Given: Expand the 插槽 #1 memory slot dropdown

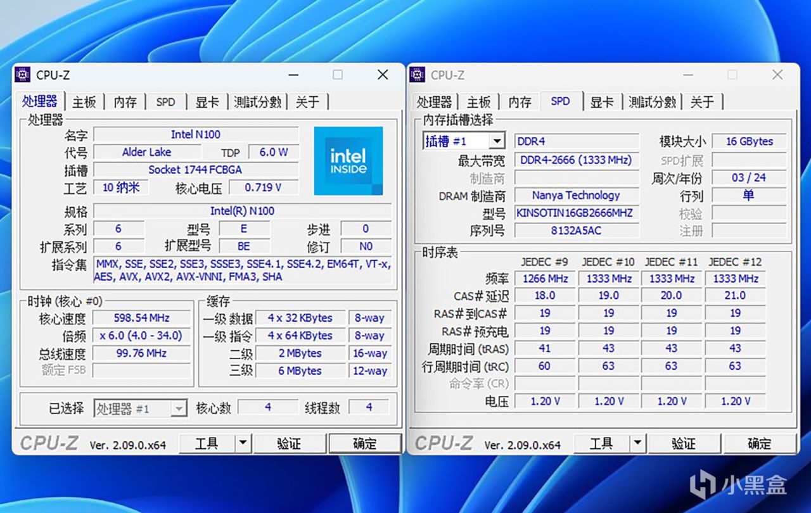Looking at the screenshot, I should 497,141.
